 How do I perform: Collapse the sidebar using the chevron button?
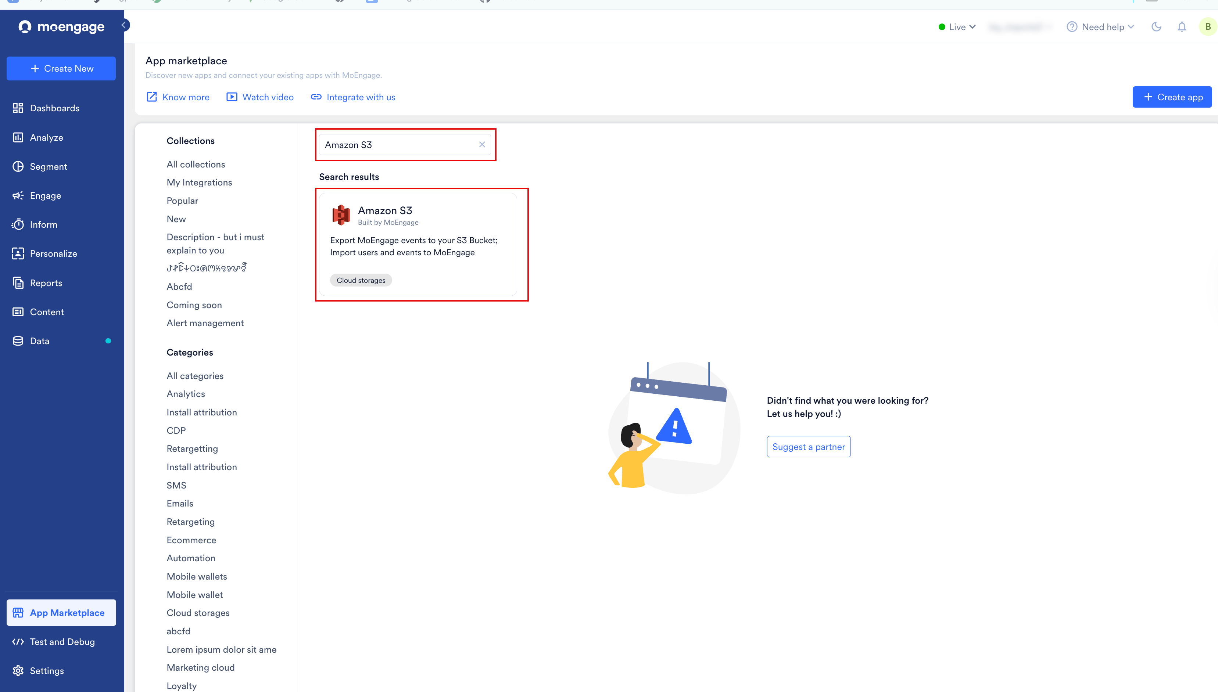123,25
